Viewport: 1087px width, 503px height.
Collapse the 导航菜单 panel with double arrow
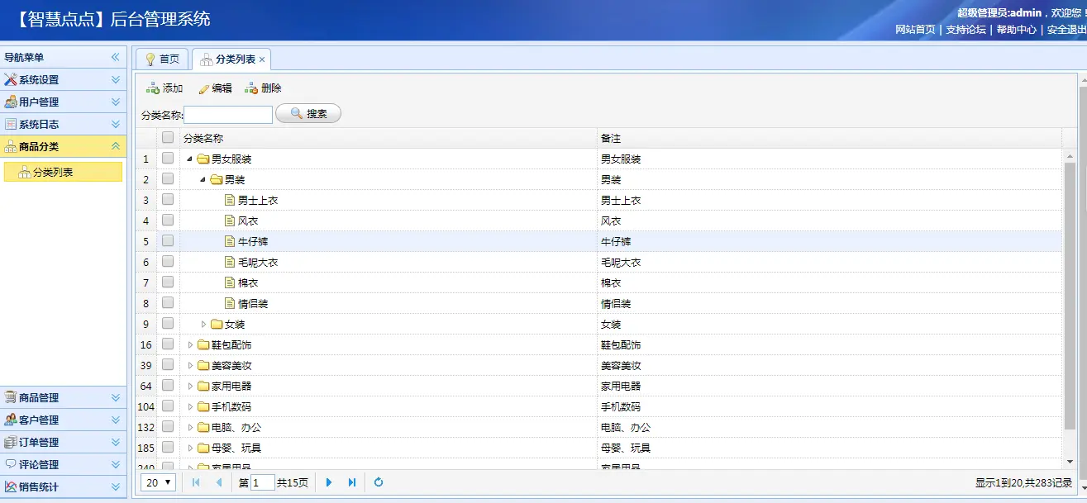point(116,58)
